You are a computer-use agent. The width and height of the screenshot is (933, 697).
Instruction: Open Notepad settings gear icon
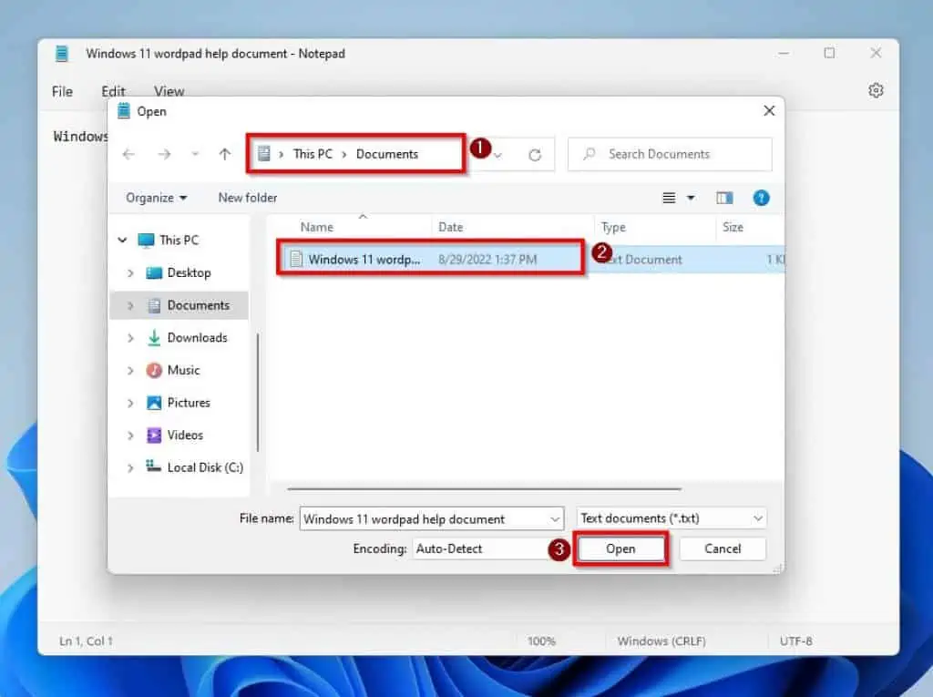(x=876, y=90)
